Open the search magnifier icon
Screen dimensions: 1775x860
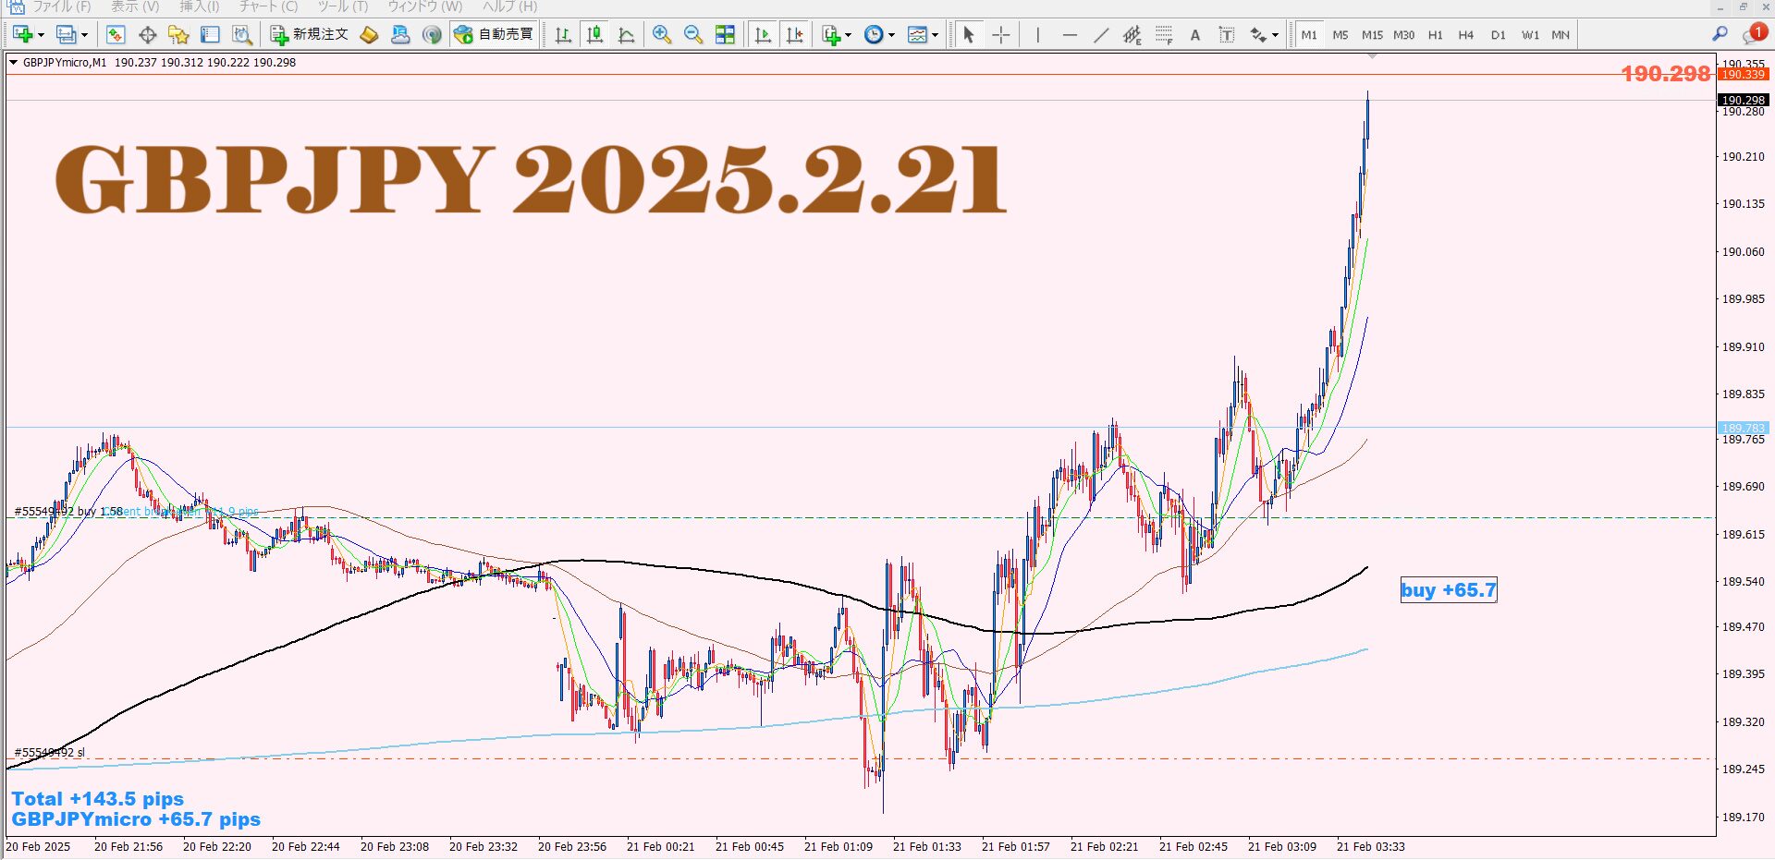pyautogui.click(x=1720, y=34)
